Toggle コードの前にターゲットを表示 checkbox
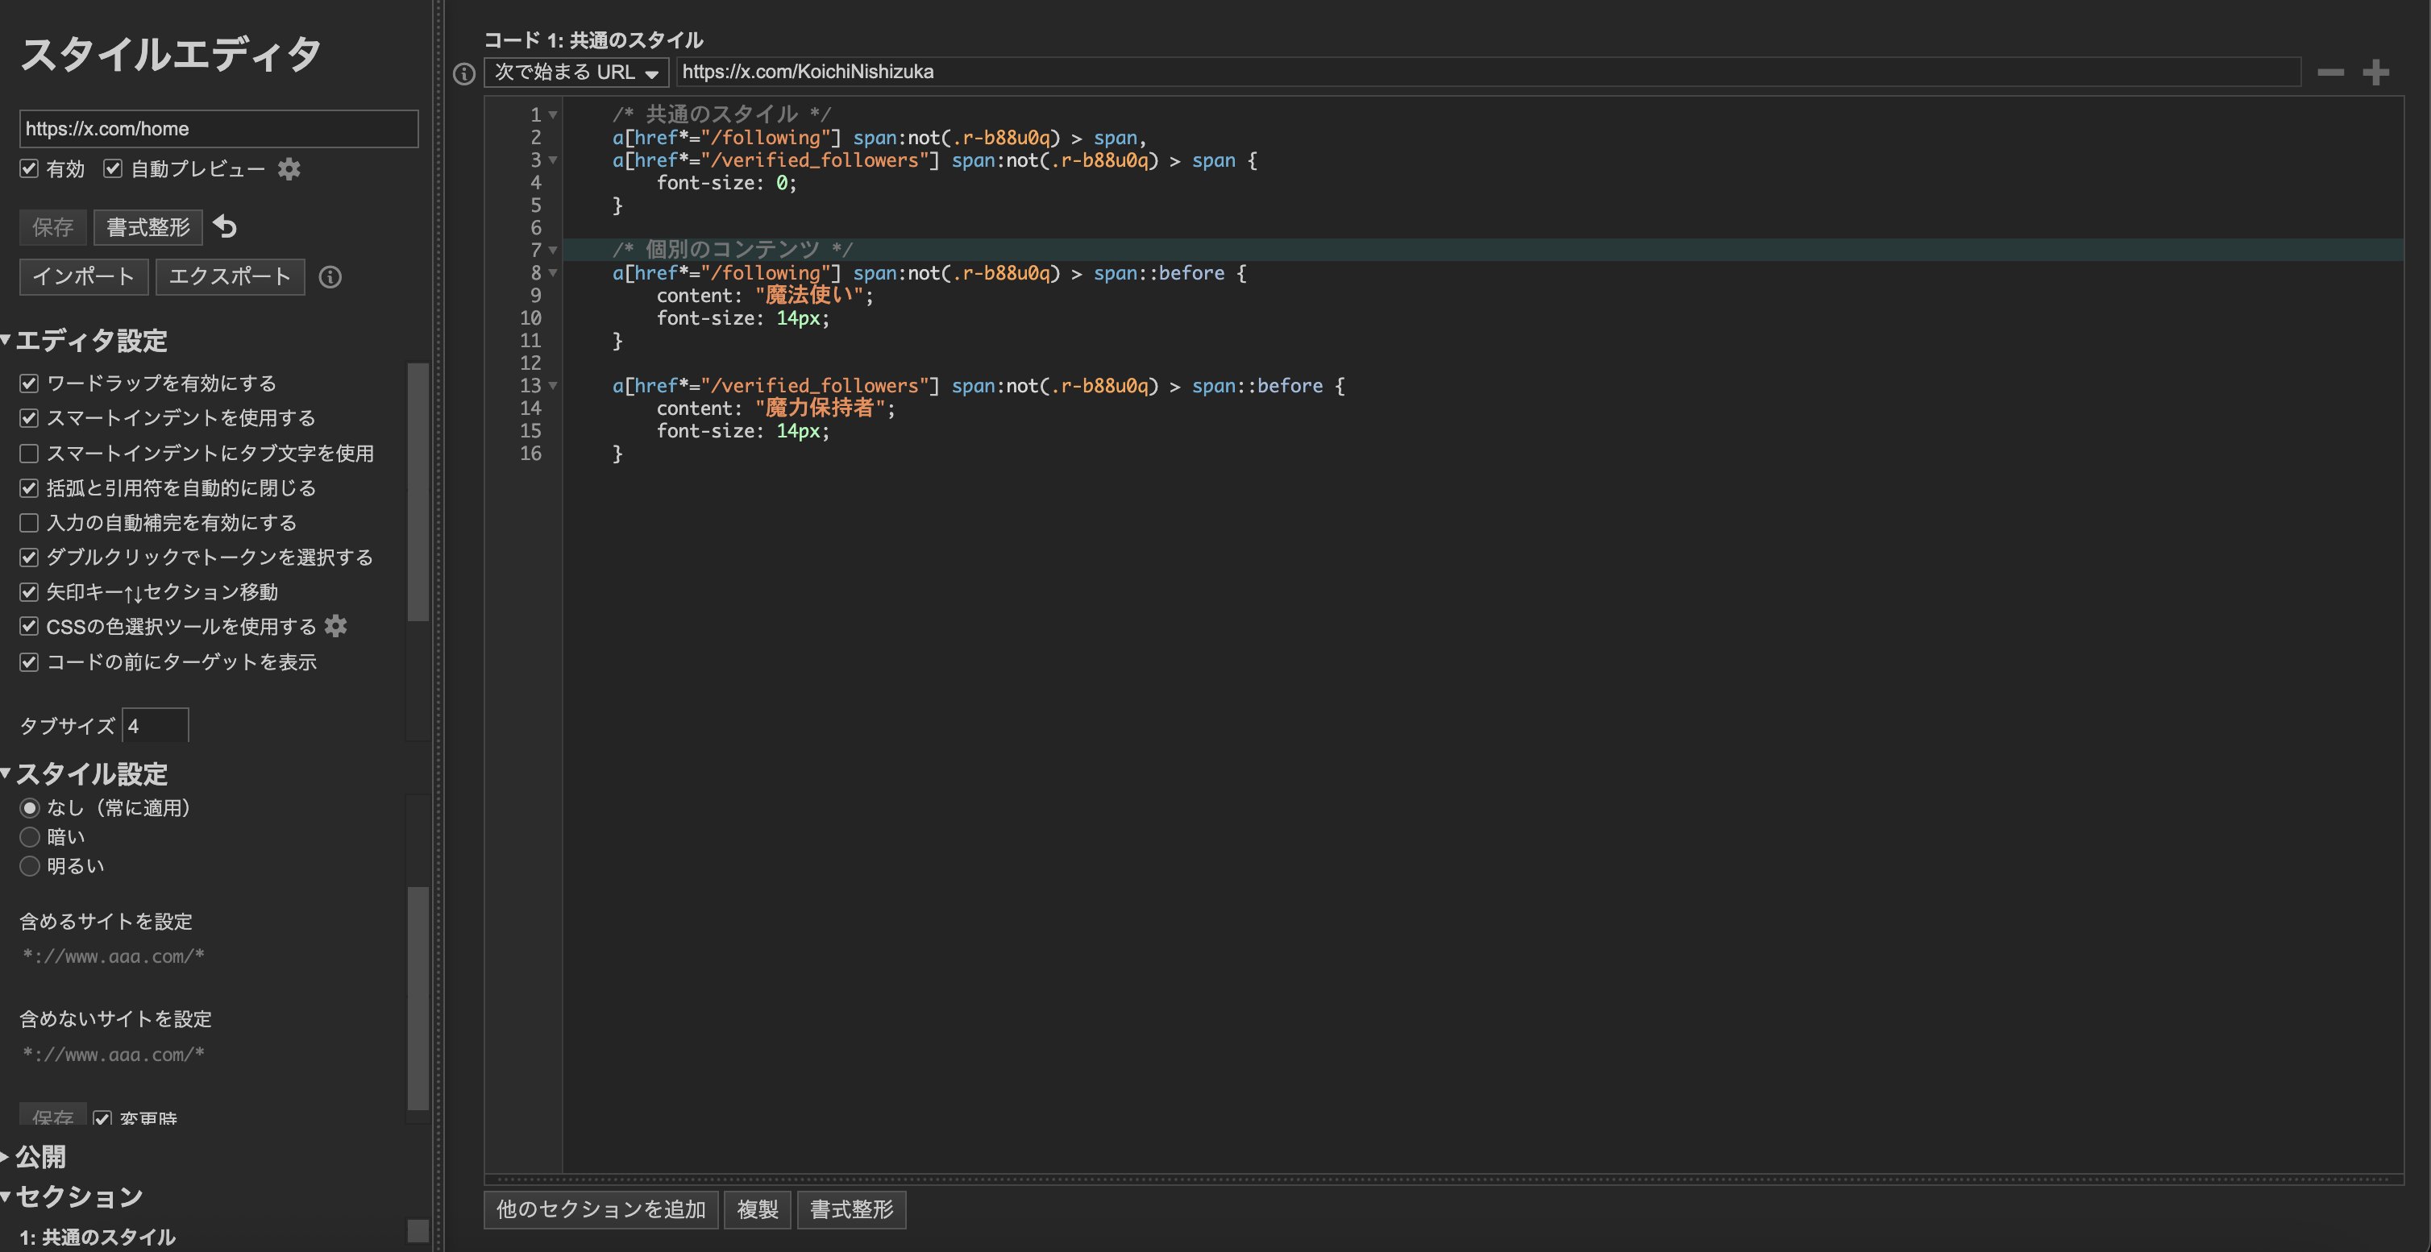 (x=29, y=661)
